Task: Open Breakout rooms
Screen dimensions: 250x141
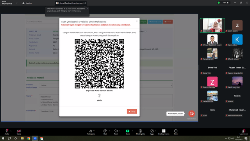Action: point(164,132)
